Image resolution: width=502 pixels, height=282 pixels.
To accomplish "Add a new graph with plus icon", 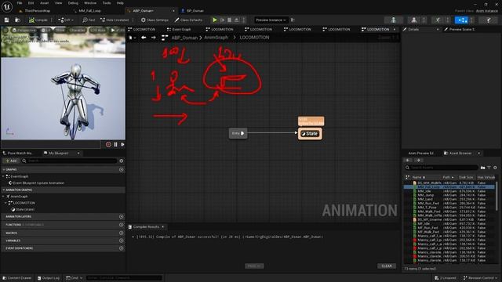I will pos(122,169).
